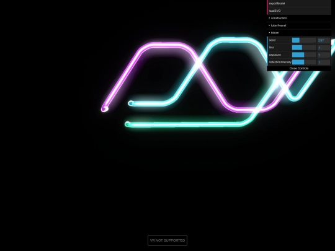The width and height of the screenshot is (335, 251).
Task: Adjust the exposure slider
Action: (304, 55)
